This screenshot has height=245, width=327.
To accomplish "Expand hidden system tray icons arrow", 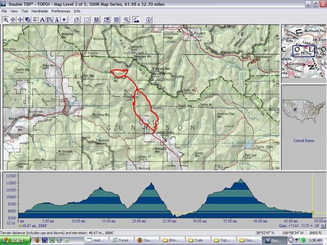I will 291,241.
